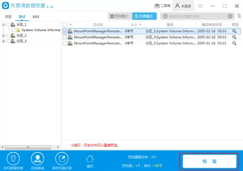The image size is (243, 171).
Task: Click the 分区_1 drive icon in tree
Action: (x=13, y=24)
